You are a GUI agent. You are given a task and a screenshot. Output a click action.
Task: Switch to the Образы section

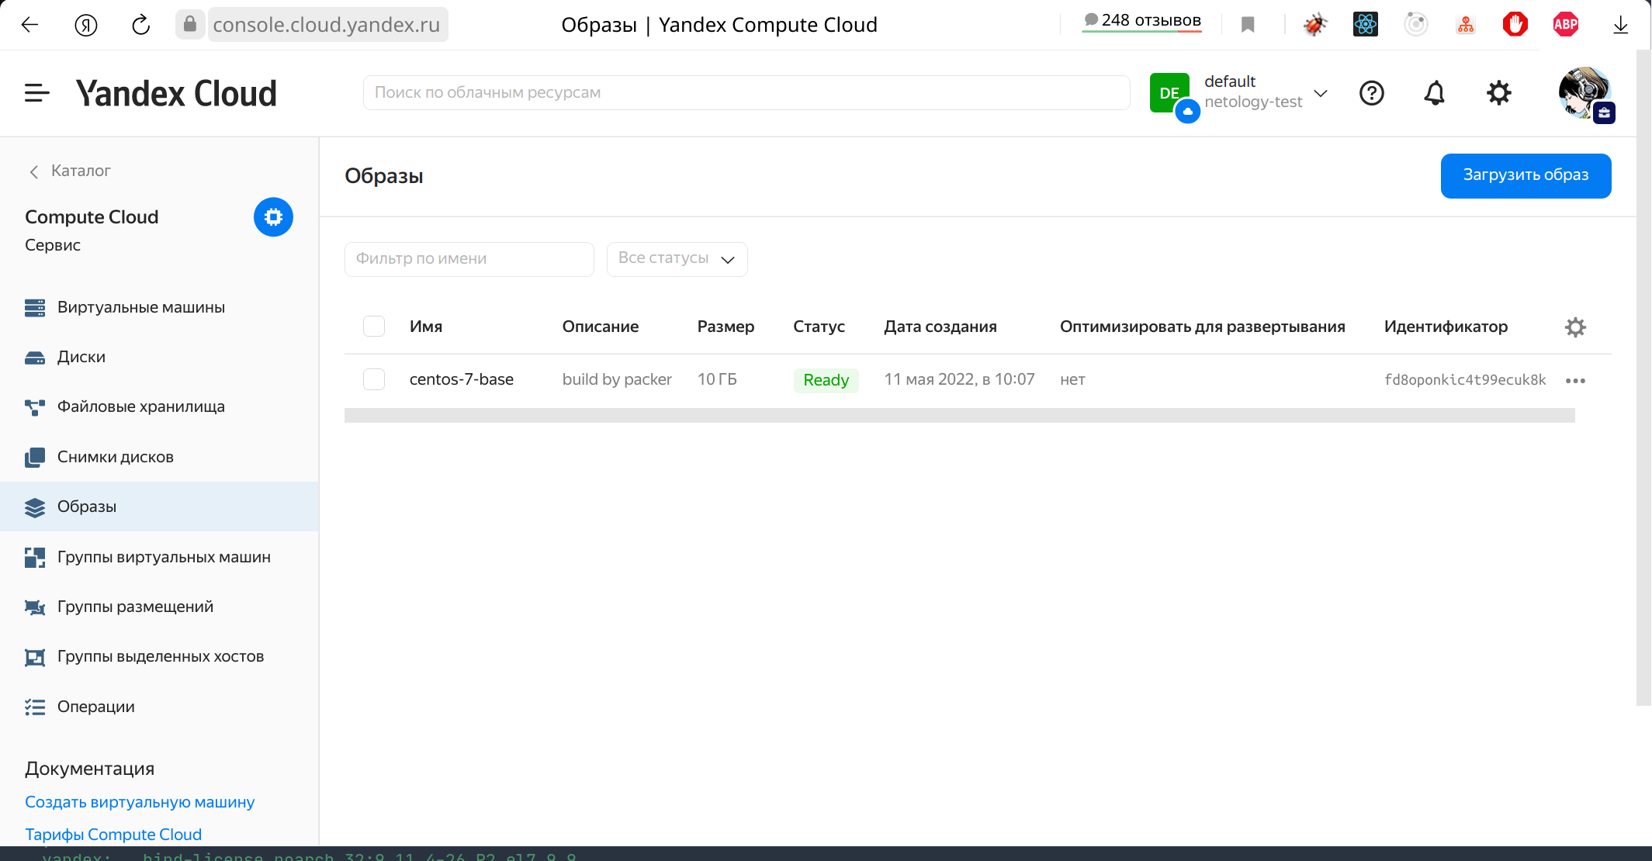(88, 506)
